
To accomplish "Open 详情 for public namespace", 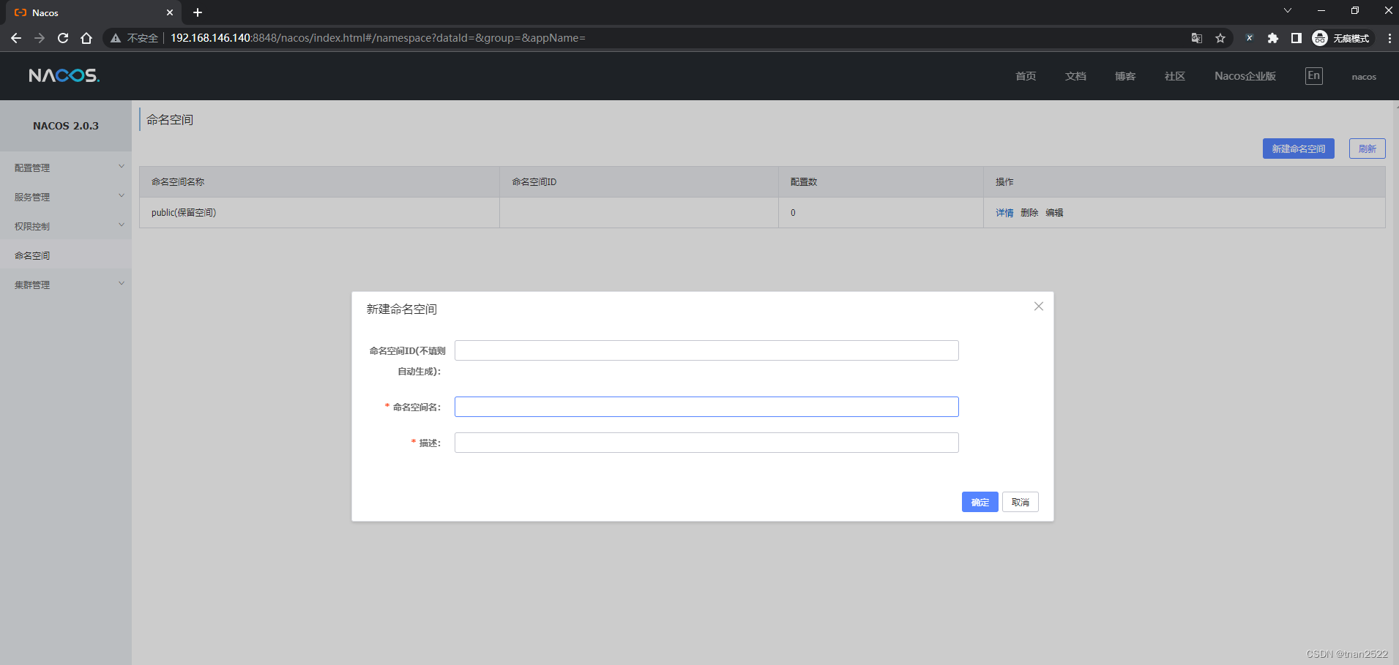I will coord(1004,213).
